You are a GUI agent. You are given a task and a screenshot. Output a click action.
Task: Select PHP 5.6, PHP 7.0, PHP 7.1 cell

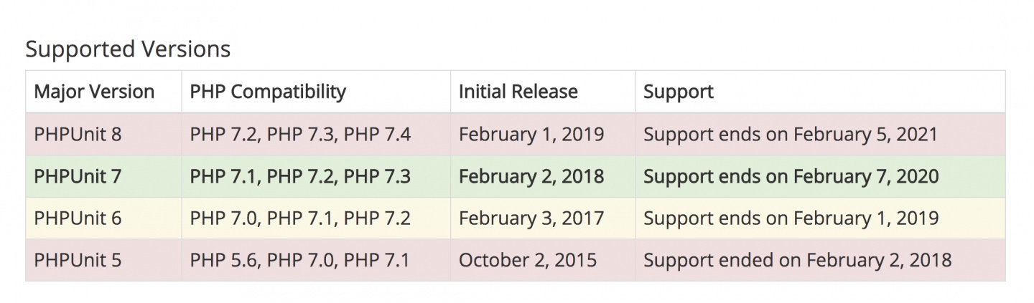(x=299, y=260)
